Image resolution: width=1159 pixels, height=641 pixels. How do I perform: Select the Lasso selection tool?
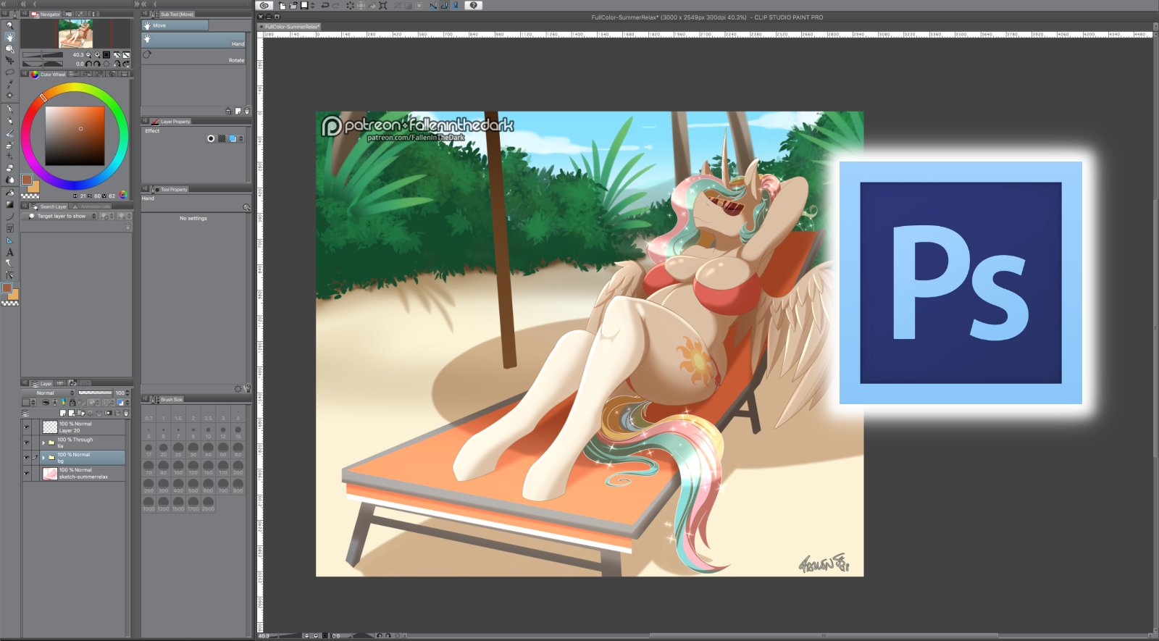coord(9,72)
